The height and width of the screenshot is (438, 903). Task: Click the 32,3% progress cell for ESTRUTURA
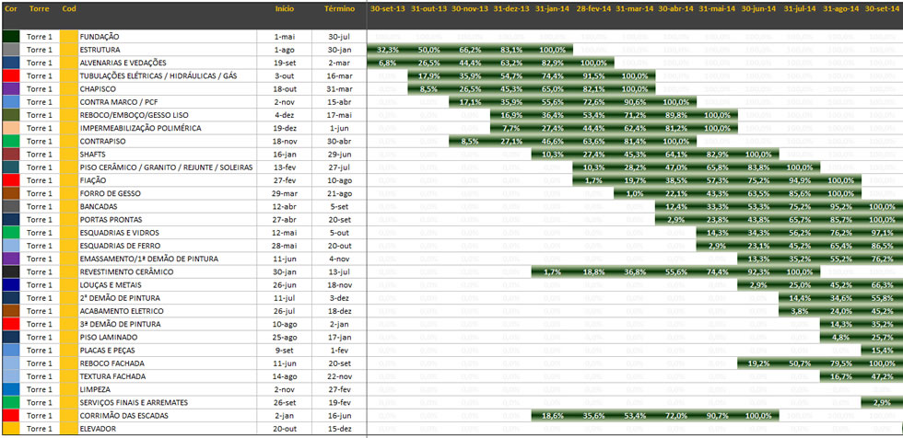pos(388,50)
